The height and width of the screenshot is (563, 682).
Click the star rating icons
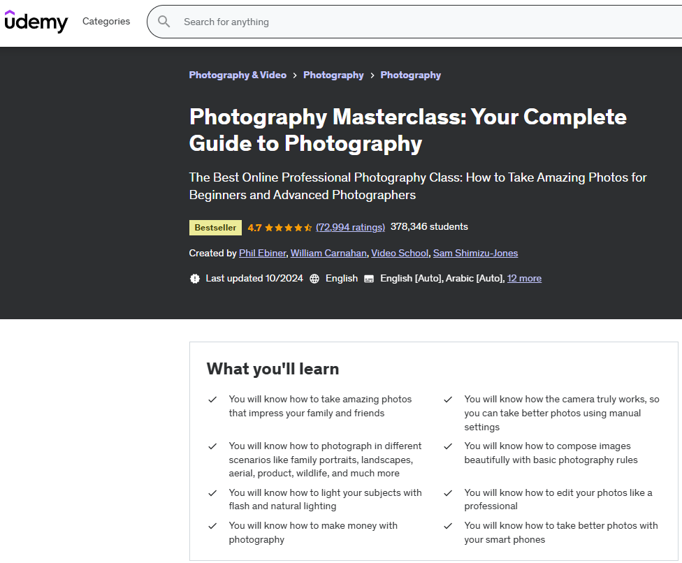(289, 228)
